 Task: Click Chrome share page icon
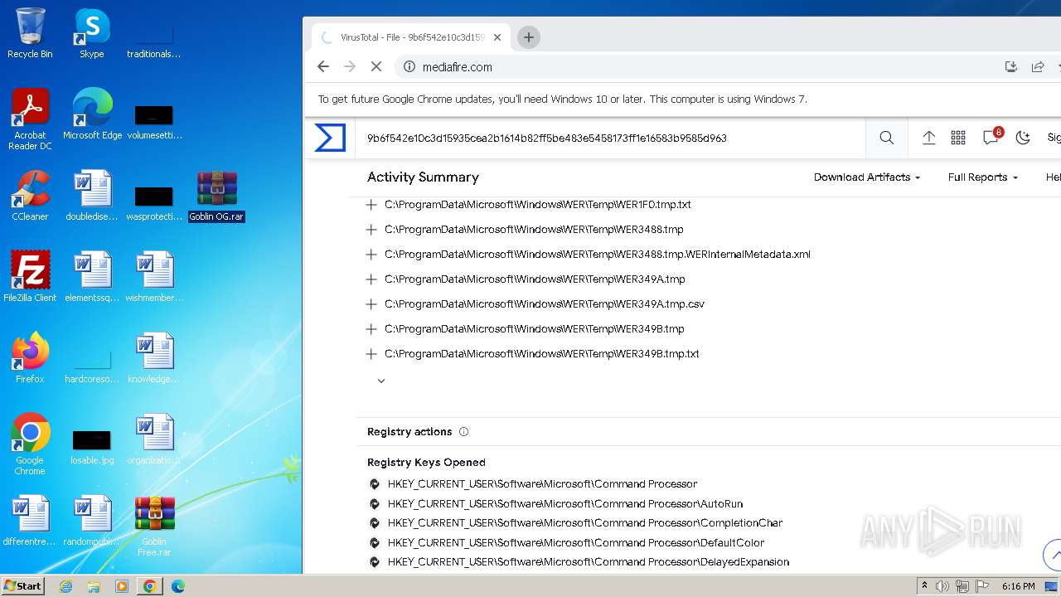(x=1038, y=66)
